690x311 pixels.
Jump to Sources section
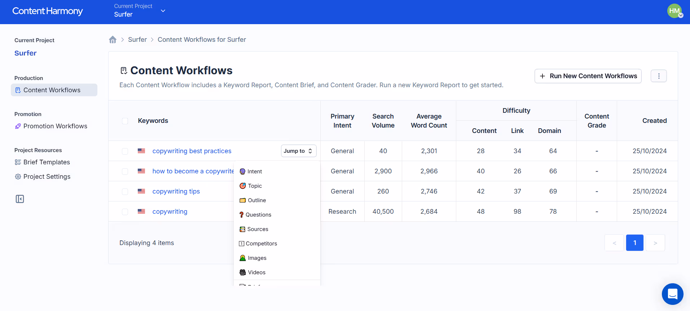coord(277,229)
